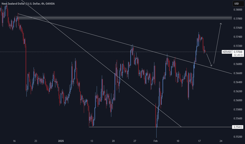
Task: Click the 0.57400 price axis label
Action: pyautogui.click(x=238, y=37)
